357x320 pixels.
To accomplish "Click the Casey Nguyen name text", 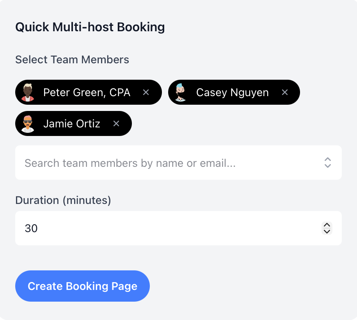I will 233,92.
